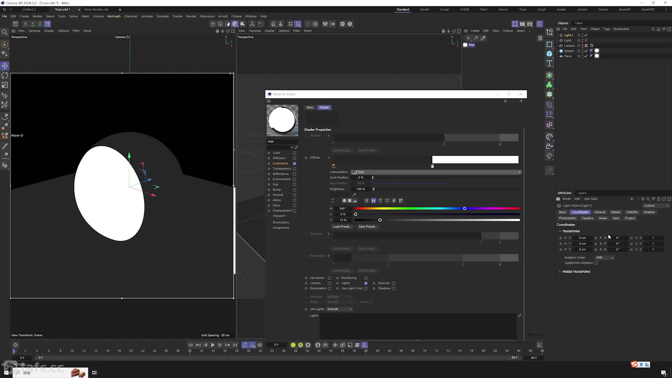Toggle autokeying button
The width and height of the screenshot is (672, 378).
[x=301, y=345]
